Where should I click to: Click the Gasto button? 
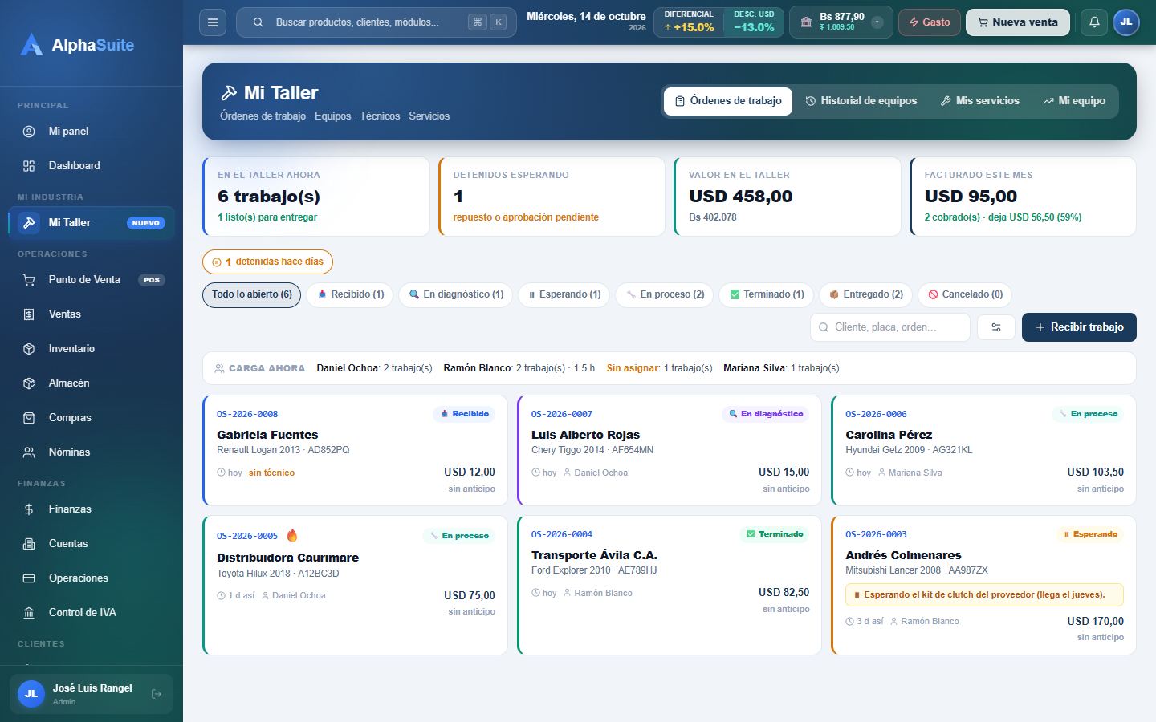pos(930,22)
